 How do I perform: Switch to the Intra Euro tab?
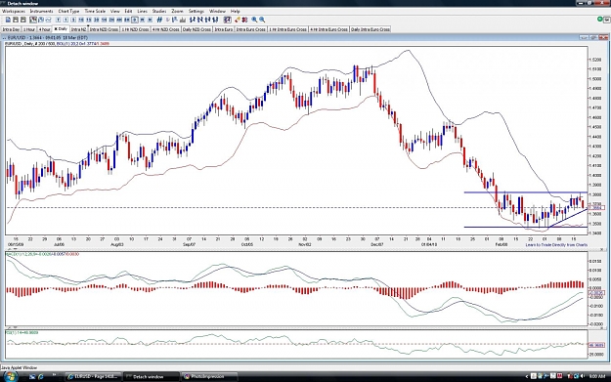coord(224,29)
